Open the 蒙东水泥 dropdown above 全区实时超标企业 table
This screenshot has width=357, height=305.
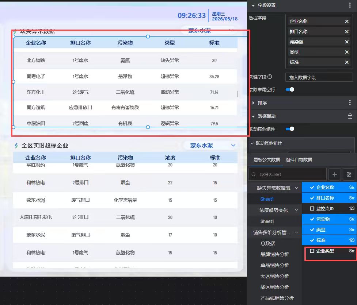point(233,146)
